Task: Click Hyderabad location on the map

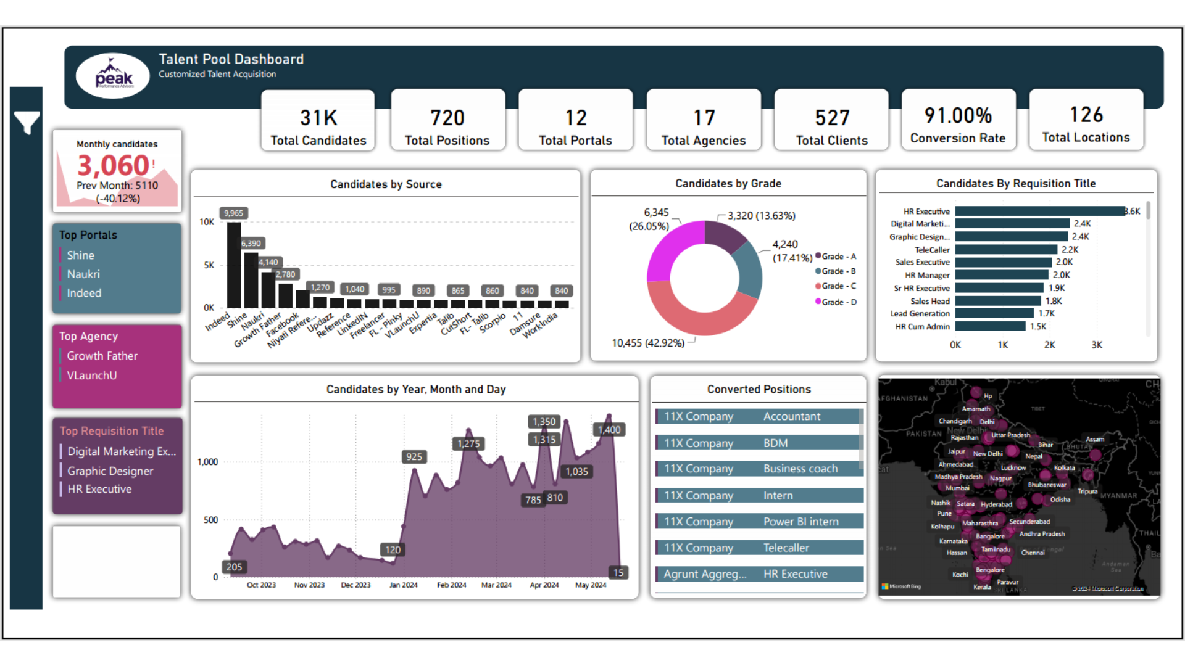Action: tap(996, 504)
